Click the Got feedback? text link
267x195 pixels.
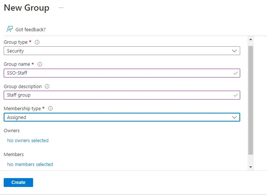[x=31, y=30]
